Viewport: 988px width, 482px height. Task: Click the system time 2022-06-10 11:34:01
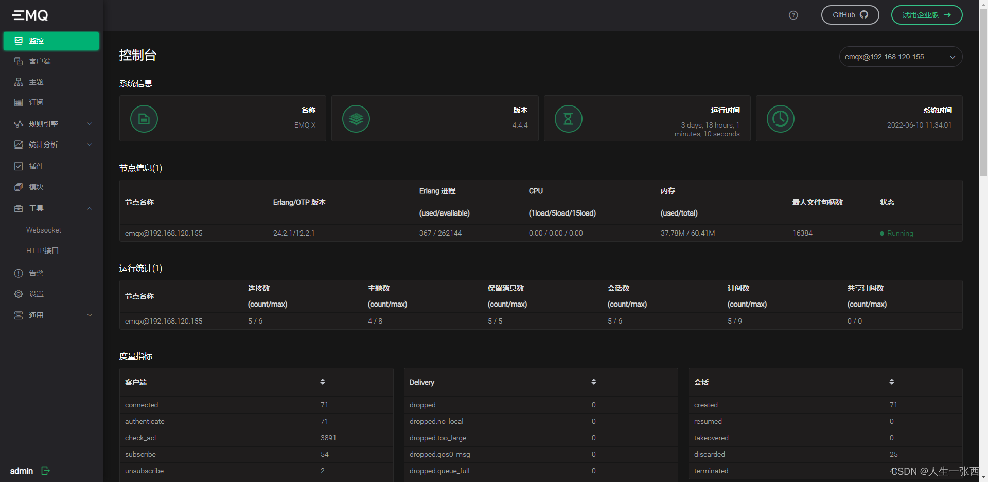click(x=919, y=125)
